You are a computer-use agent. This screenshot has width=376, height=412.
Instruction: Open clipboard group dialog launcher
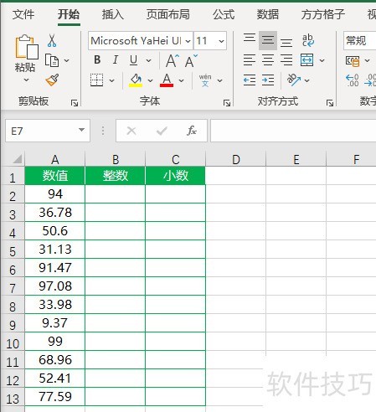[75, 103]
